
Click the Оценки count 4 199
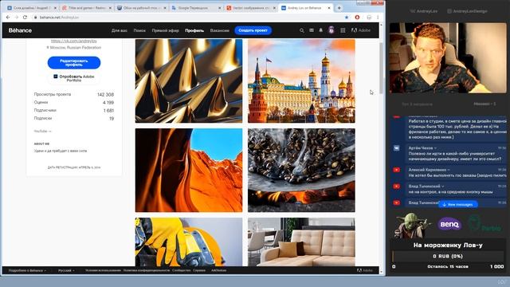[x=108, y=103]
